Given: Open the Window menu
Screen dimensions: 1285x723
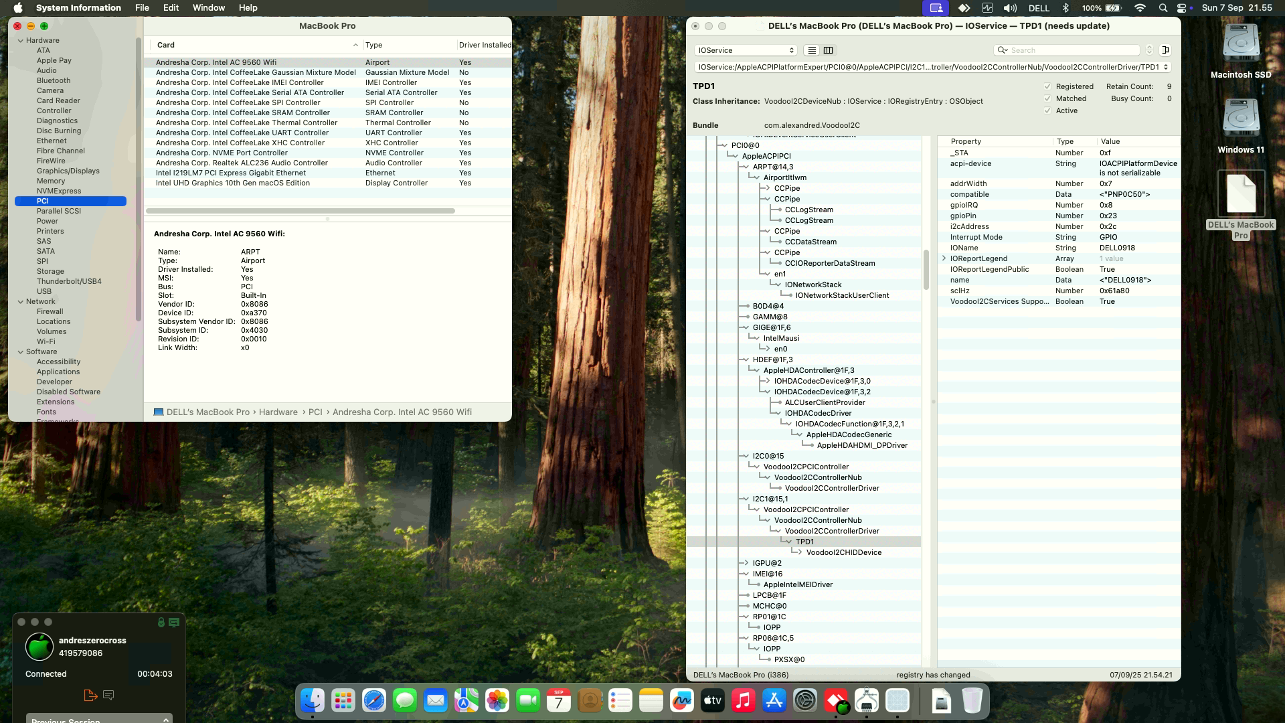Looking at the screenshot, I should click(209, 8).
